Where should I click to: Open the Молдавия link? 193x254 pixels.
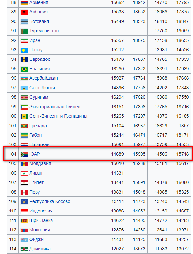click(x=40, y=163)
